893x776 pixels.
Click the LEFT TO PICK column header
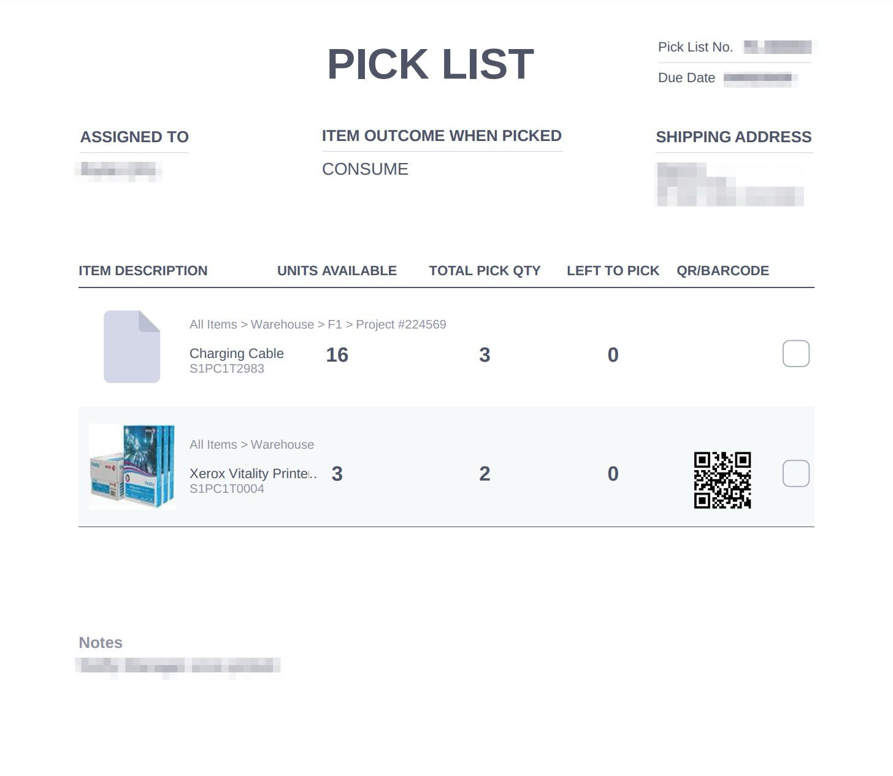[x=613, y=271]
